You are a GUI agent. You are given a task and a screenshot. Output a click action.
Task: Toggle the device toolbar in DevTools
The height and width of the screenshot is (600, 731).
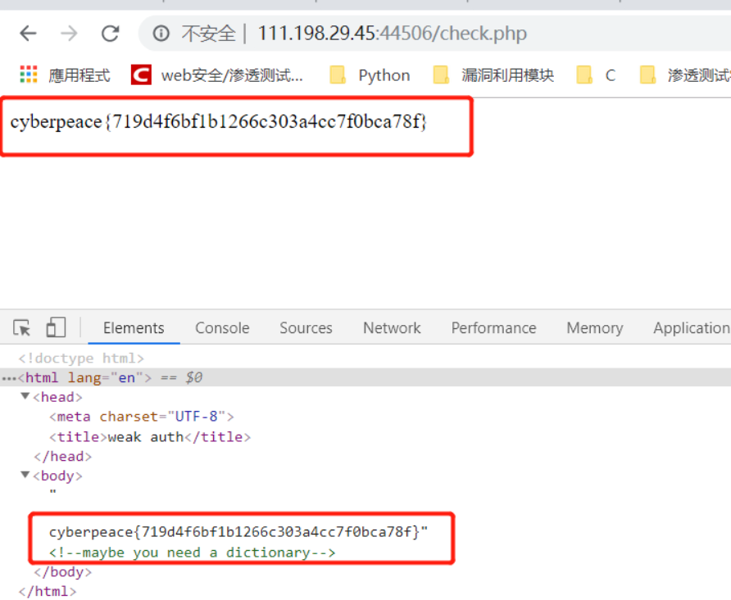click(x=56, y=327)
